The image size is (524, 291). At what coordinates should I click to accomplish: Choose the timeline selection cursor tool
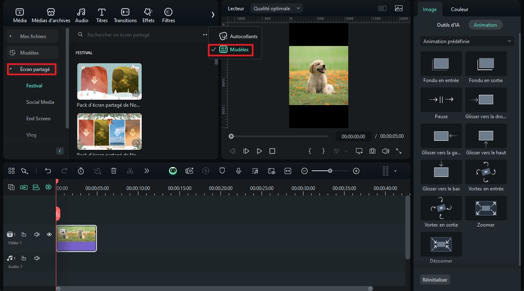pos(24,171)
